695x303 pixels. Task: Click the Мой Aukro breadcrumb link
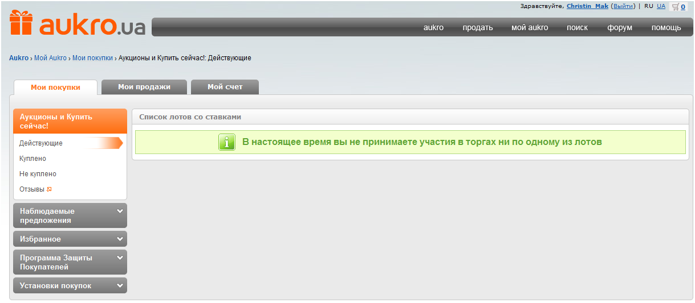click(50, 58)
